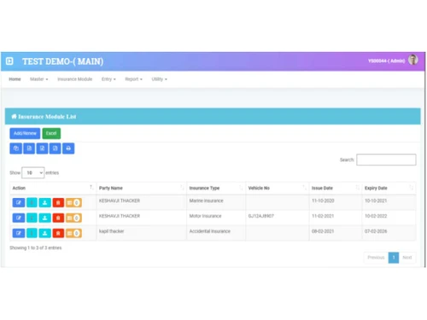Click the YS00044 (Admin) user label
The height and width of the screenshot is (320, 427).
(x=387, y=61)
